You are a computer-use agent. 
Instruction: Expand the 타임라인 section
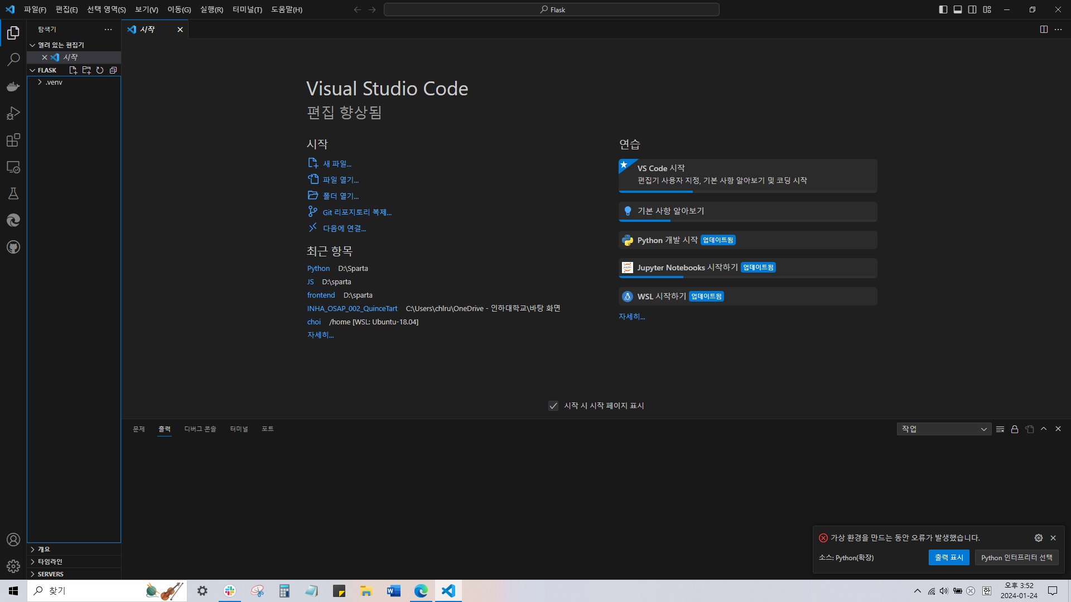[74, 562]
